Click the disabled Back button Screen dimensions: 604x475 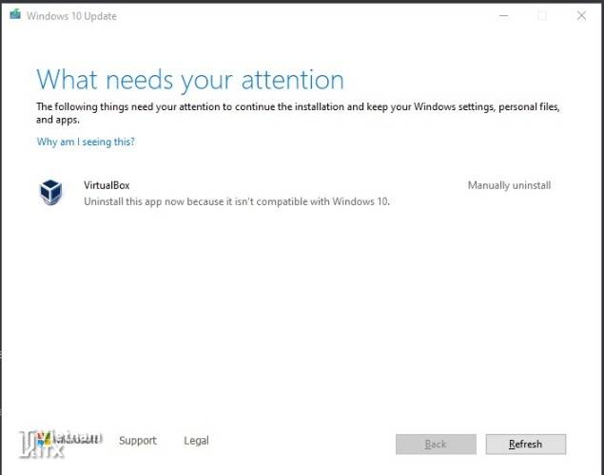pyautogui.click(x=435, y=444)
